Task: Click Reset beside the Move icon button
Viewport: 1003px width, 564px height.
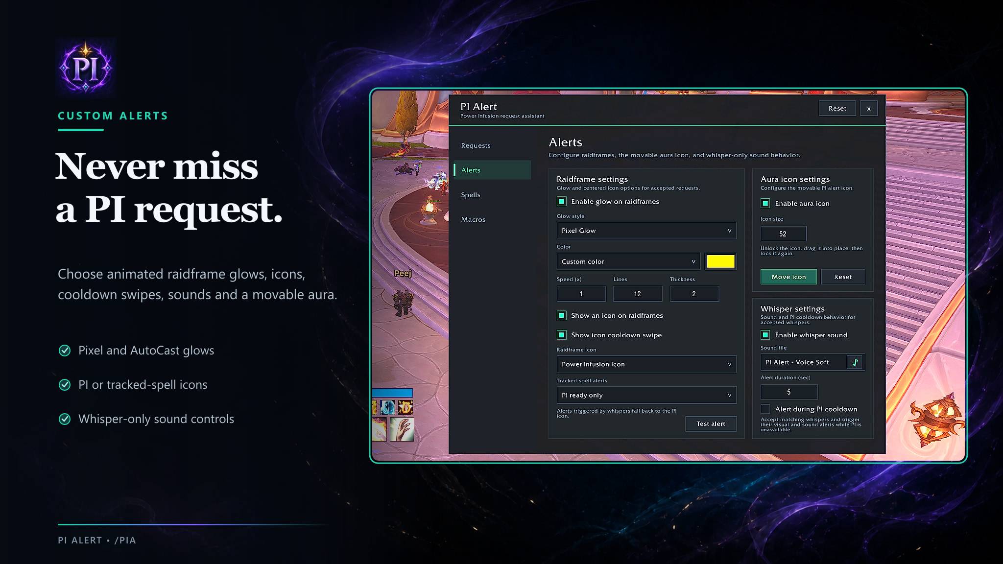Action: click(843, 277)
